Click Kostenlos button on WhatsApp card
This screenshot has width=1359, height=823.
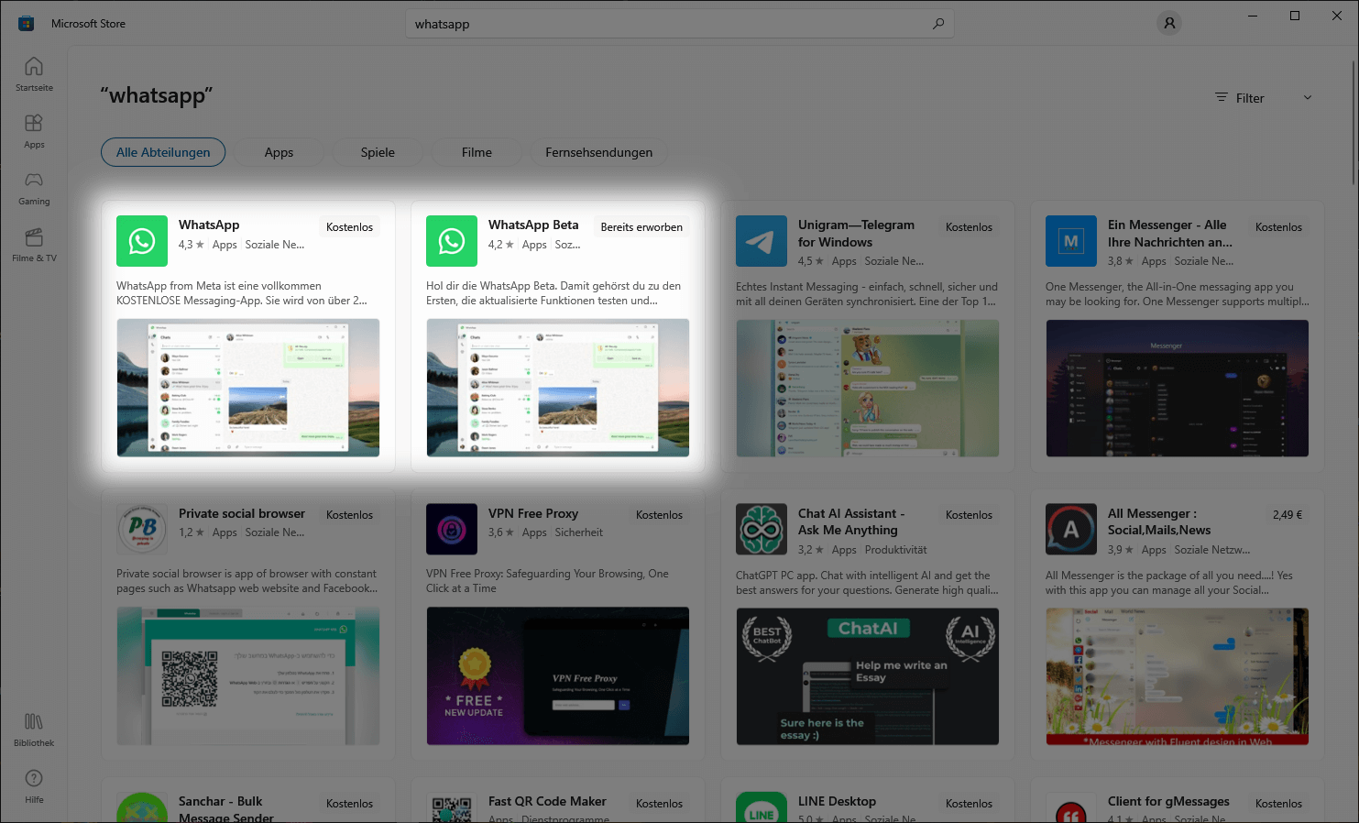point(350,227)
